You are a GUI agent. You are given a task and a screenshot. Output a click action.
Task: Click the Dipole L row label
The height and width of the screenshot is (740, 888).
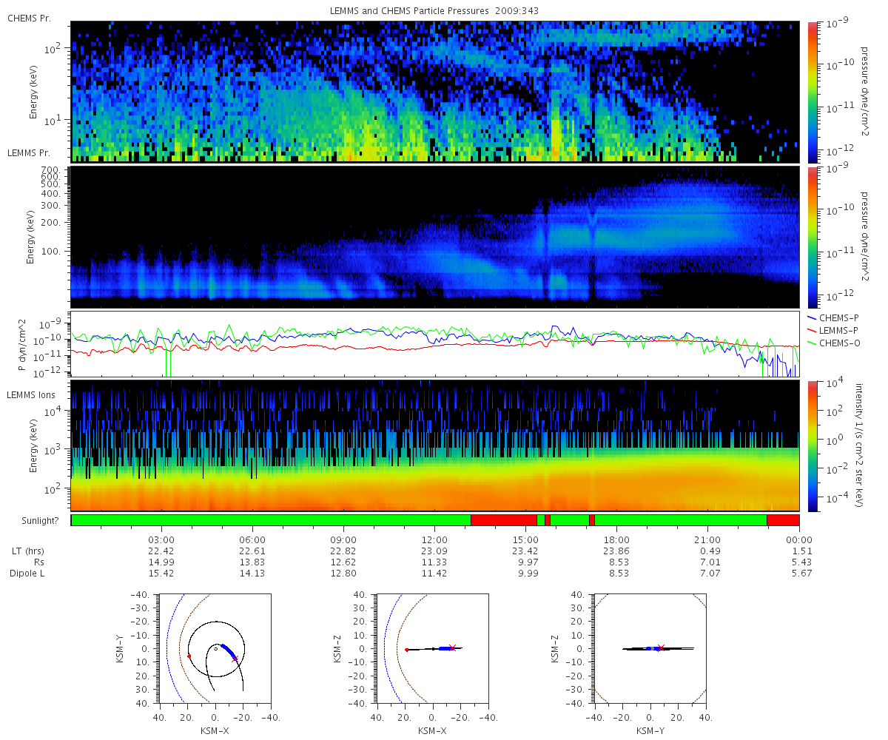(28, 573)
